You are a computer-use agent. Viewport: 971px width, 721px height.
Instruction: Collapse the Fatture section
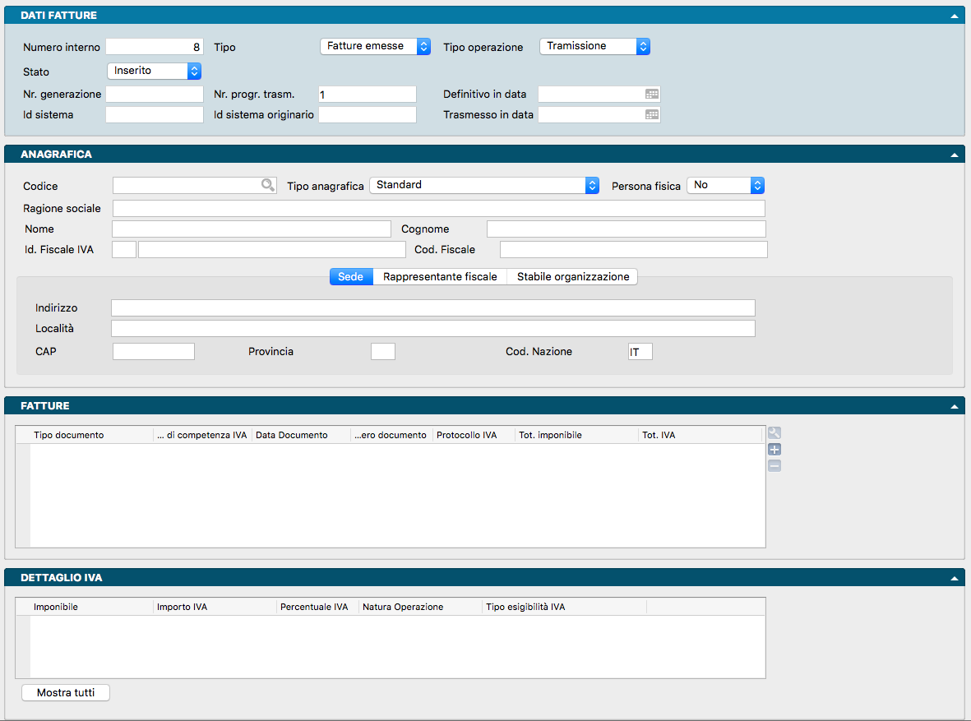955,406
